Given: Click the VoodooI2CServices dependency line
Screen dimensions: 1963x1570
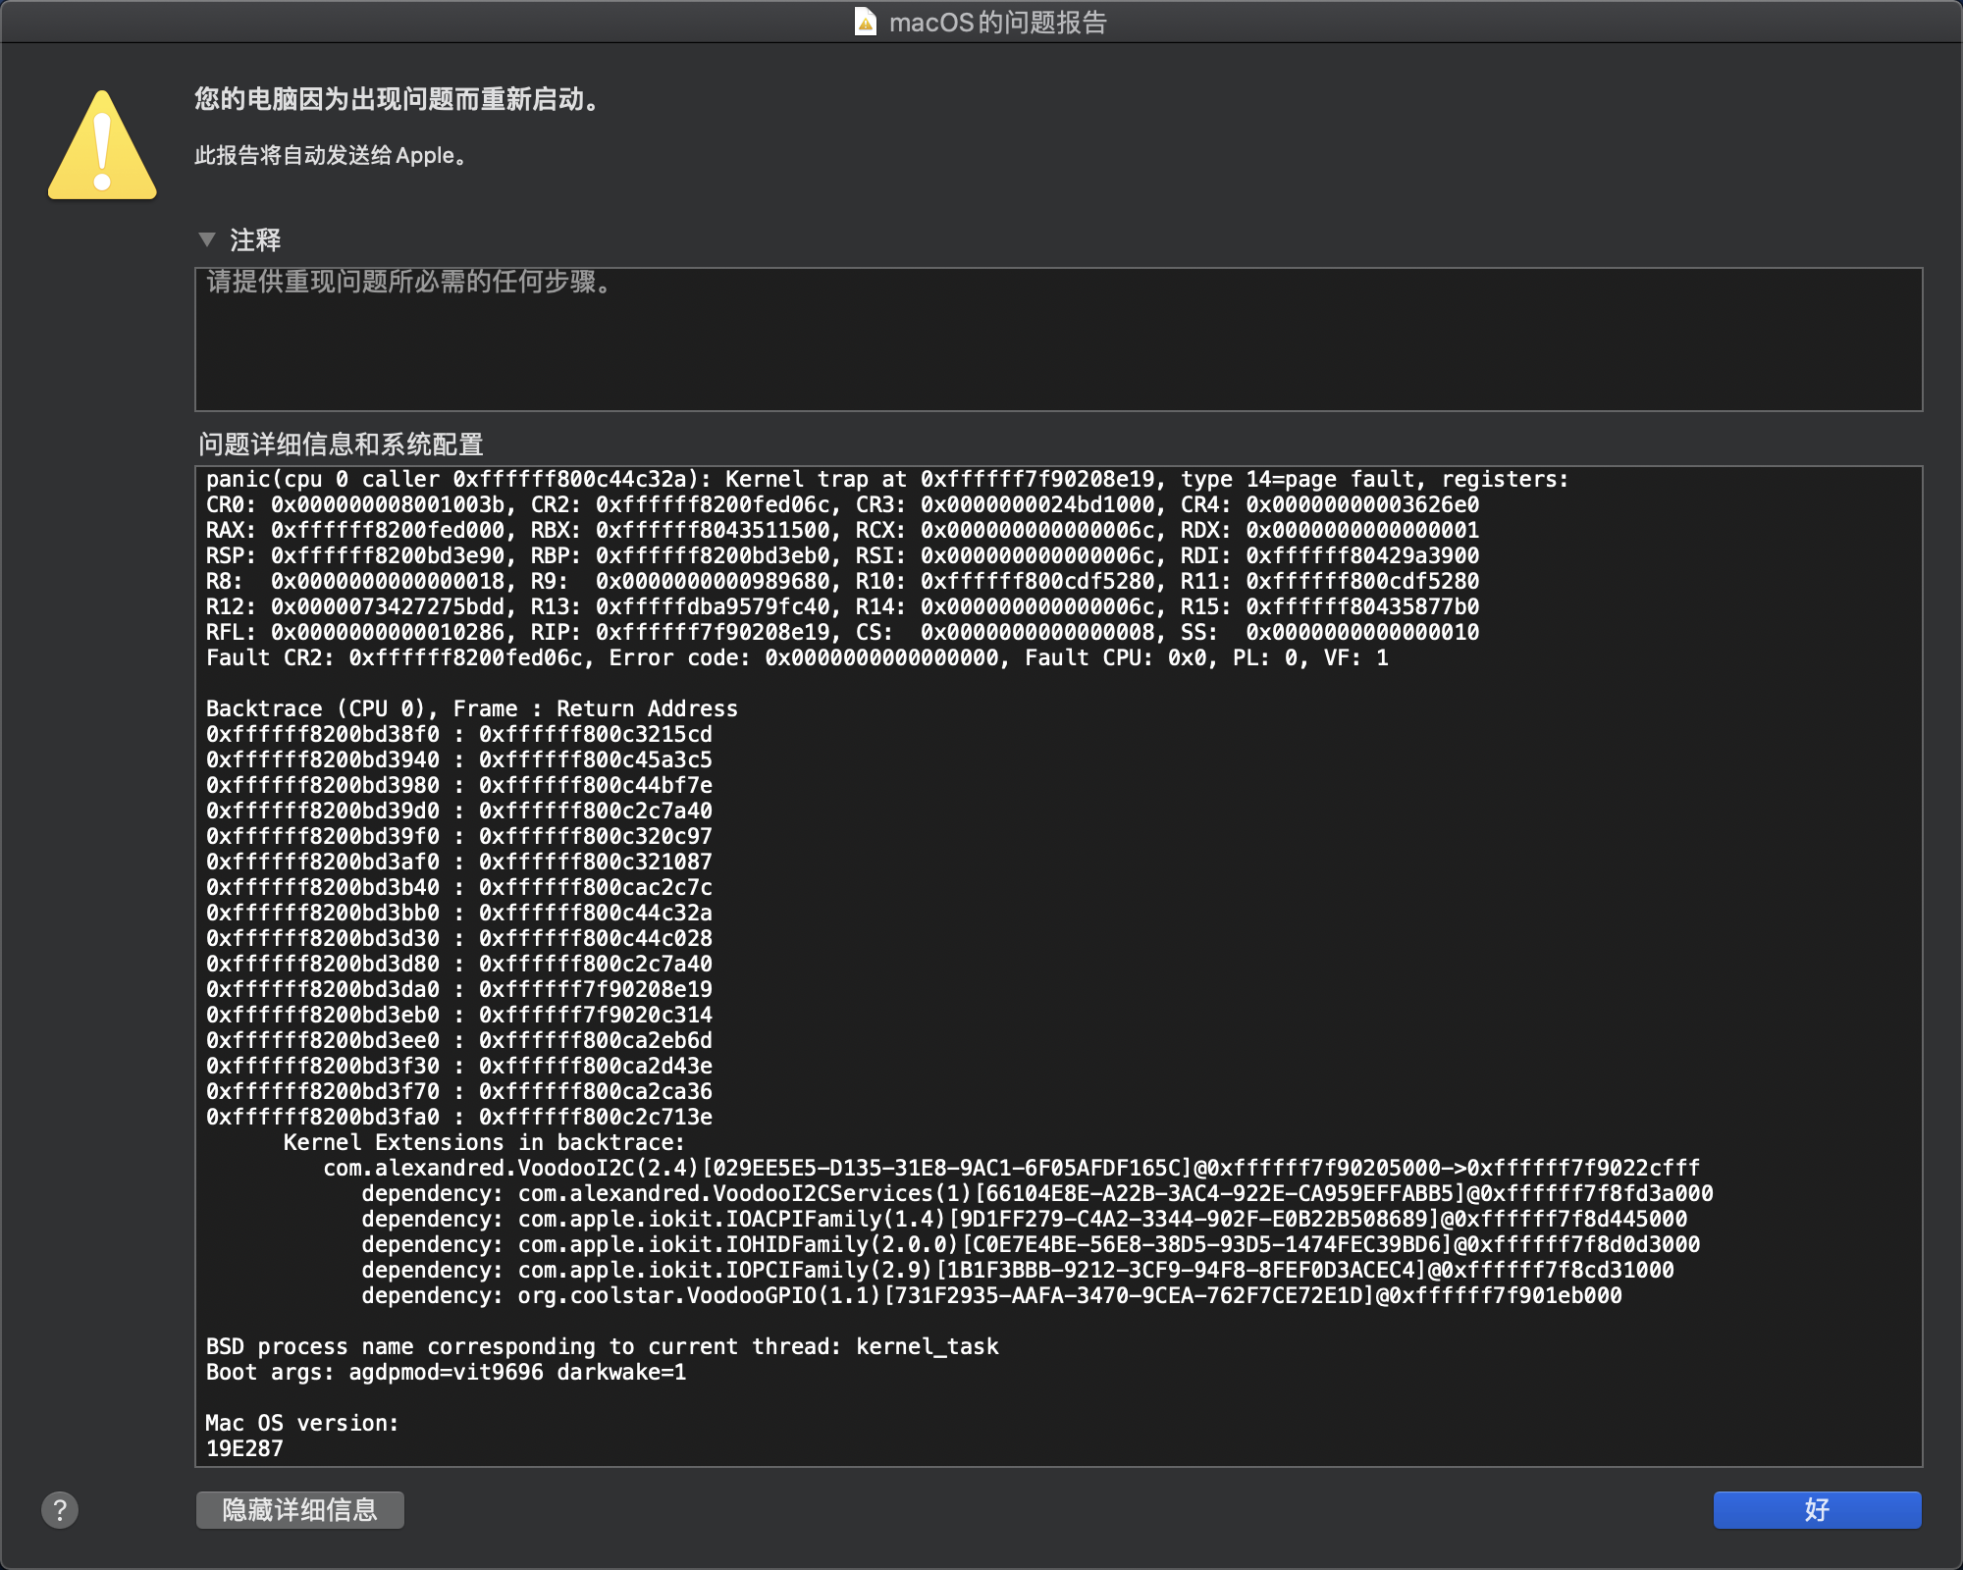Looking at the screenshot, I should [x=1037, y=1193].
